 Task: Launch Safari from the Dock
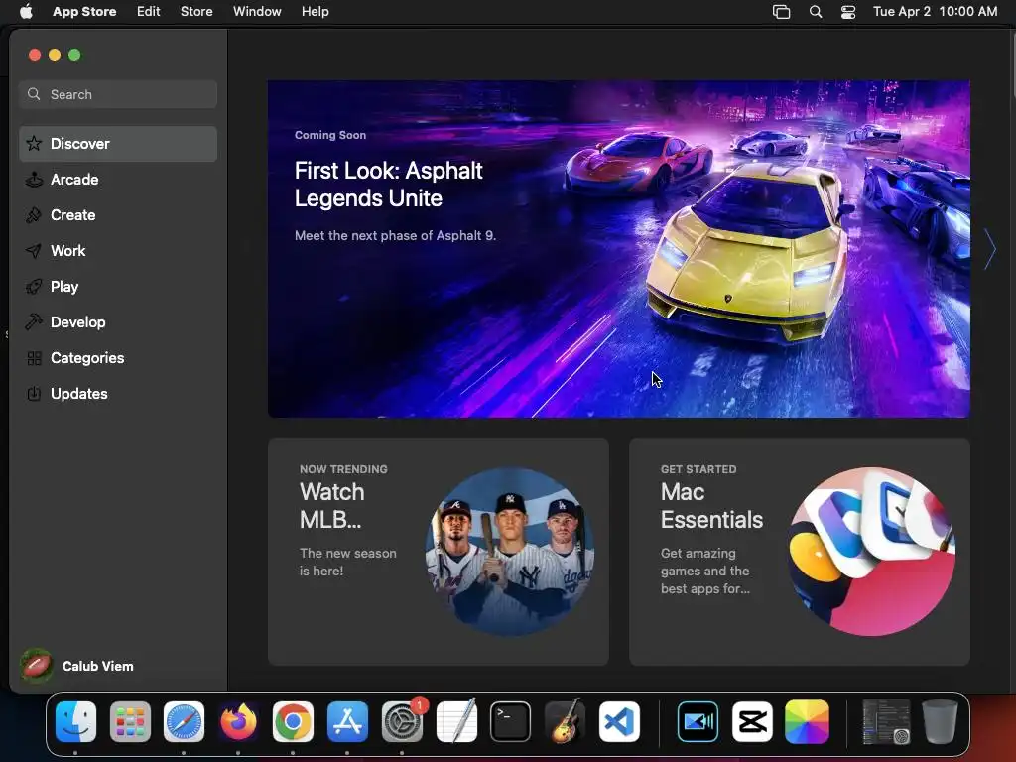click(x=184, y=722)
